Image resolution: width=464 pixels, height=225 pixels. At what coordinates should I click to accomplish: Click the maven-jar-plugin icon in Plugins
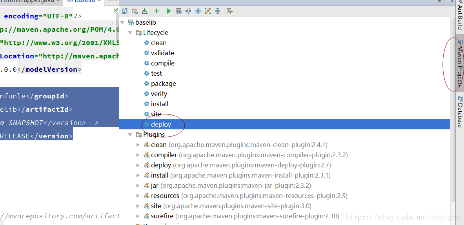(146, 186)
